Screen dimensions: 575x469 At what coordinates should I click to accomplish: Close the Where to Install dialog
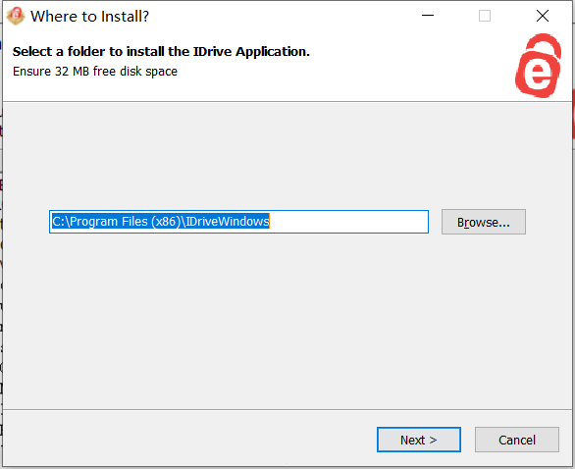pyautogui.click(x=543, y=16)
